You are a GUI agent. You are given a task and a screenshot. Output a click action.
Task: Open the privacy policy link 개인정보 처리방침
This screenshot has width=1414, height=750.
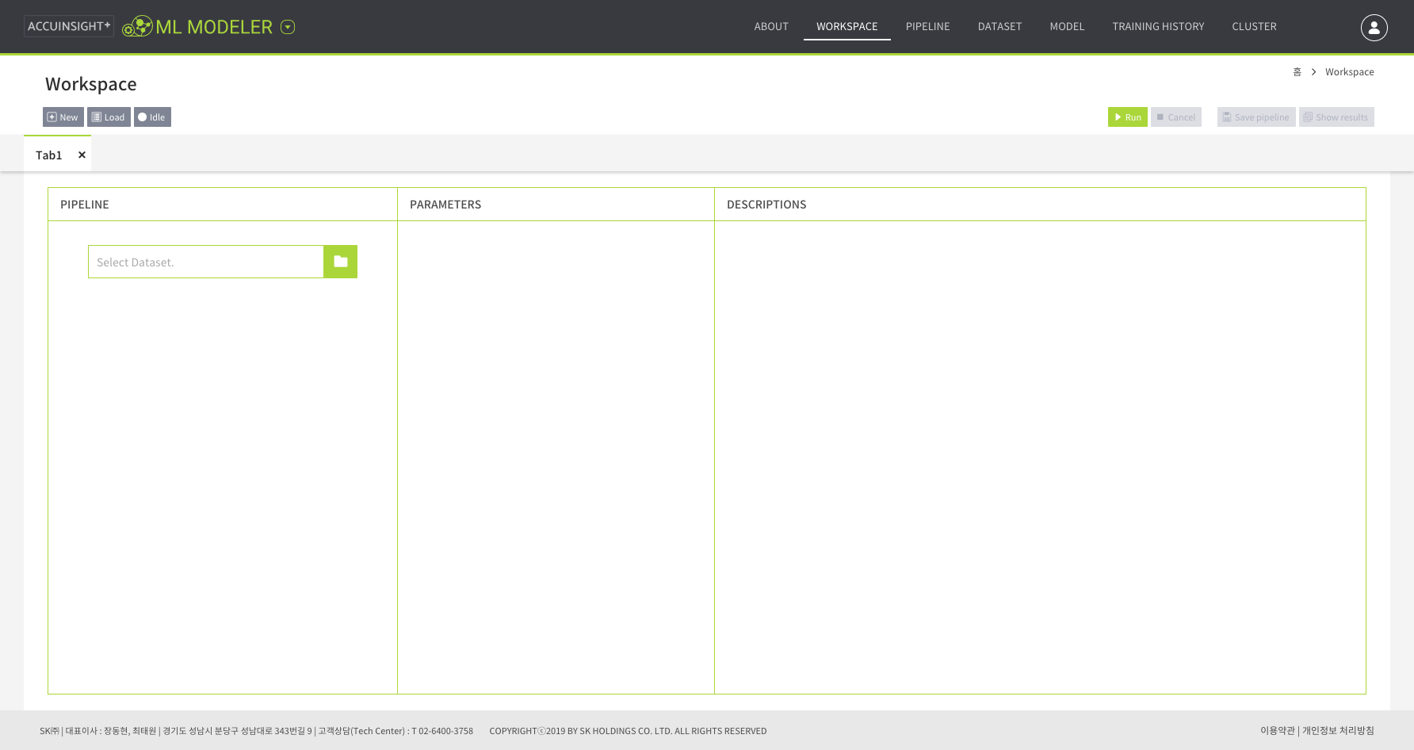(1338, 731)
